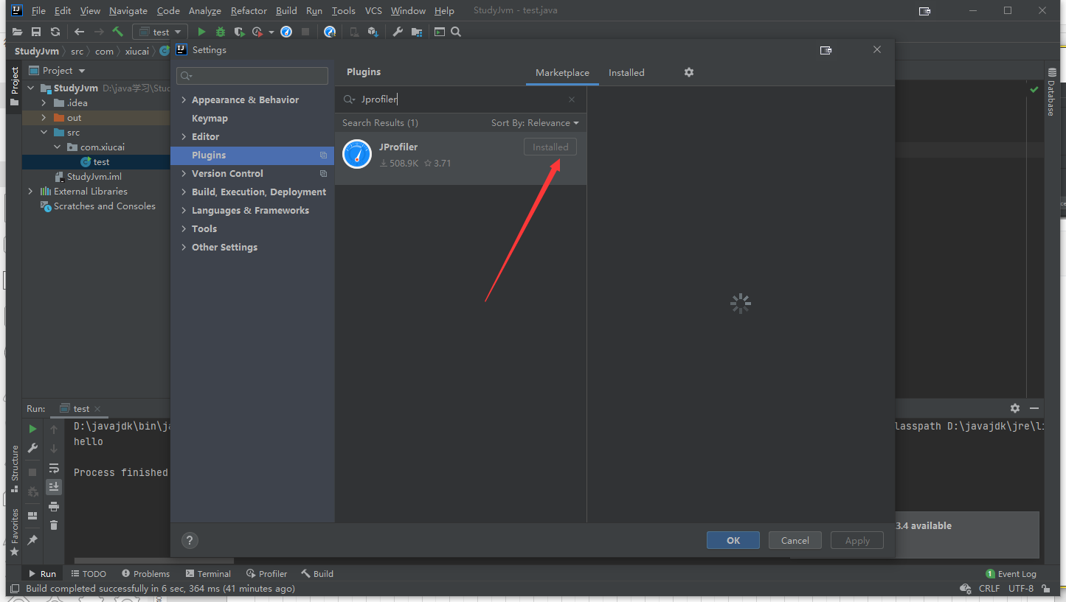Open the Terminal tool window tab
The image size is (1066, 602).
click(208, 573)
